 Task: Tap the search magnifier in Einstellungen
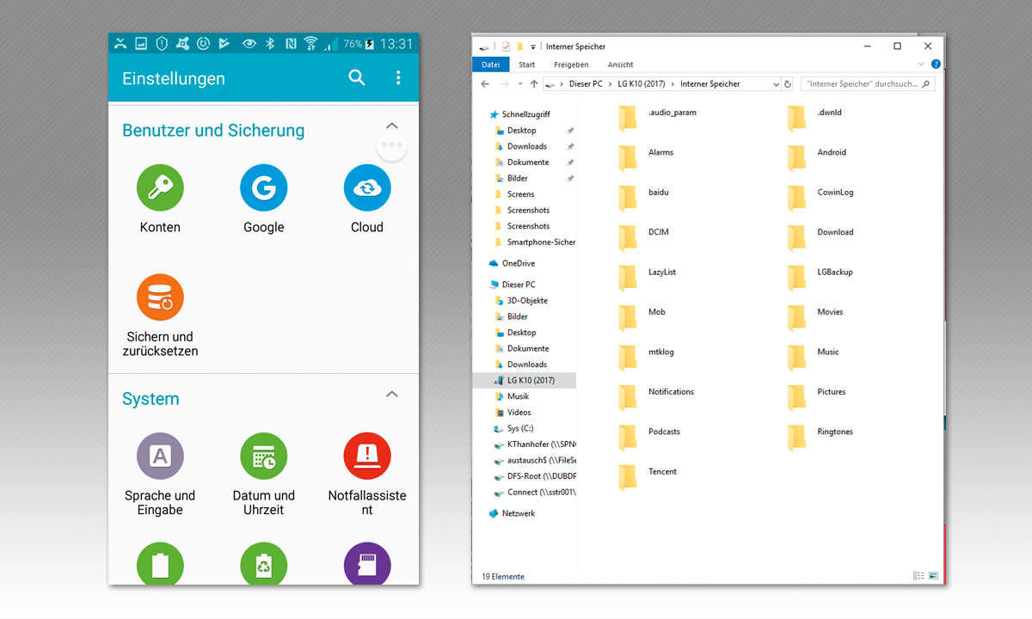coord(357,77)
